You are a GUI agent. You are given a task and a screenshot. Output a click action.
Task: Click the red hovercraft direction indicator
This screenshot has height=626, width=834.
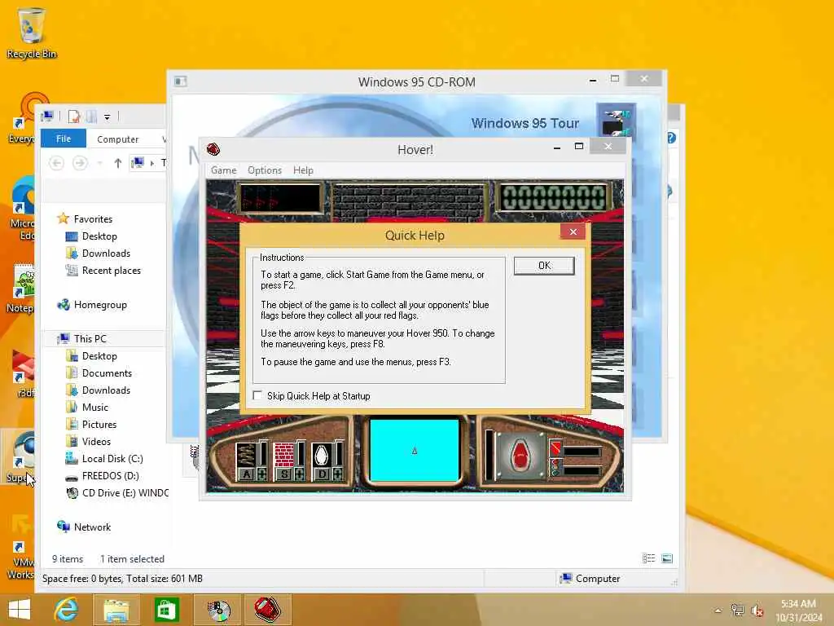click(x=520, y=456)
